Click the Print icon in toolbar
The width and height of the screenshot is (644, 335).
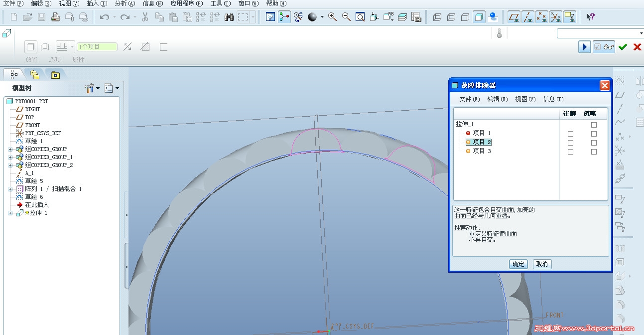tap(56, 17)
